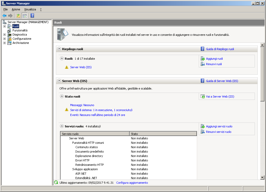Select the ASP.NET role service row
Screen dimensions: 266x192
[x=129, y=174]
